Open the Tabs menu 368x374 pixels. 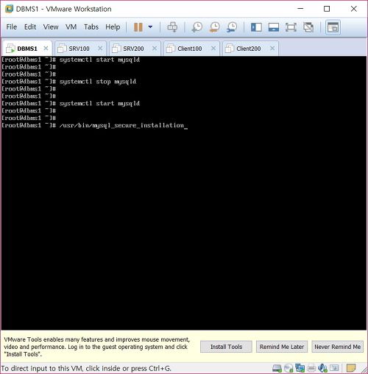(91, 27)
